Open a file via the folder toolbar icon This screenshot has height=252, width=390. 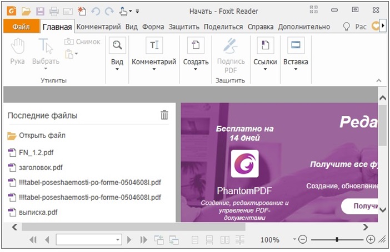26,11
